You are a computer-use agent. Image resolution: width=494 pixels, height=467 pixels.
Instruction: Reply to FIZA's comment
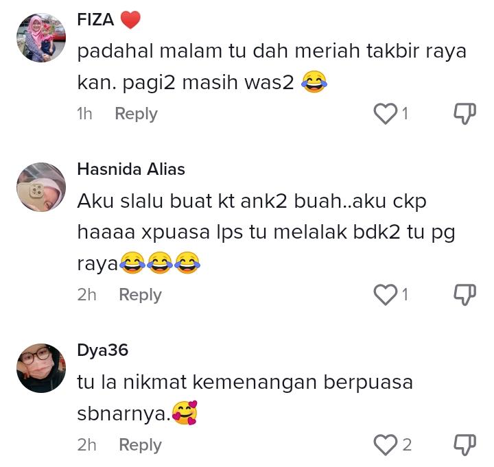[136, 114]
